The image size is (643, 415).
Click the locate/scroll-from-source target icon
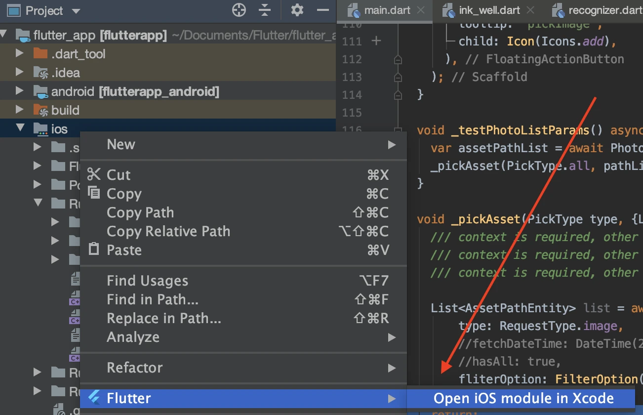tap(239, 10)
